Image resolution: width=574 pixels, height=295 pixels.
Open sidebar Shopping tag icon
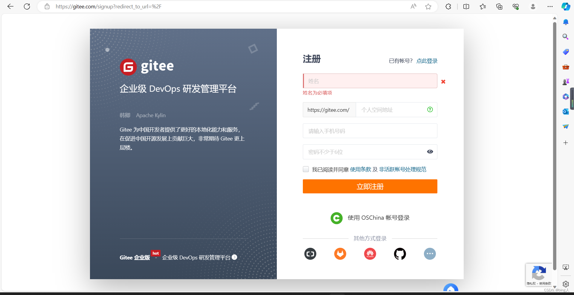pyautogui.click(x=566, y=52)
